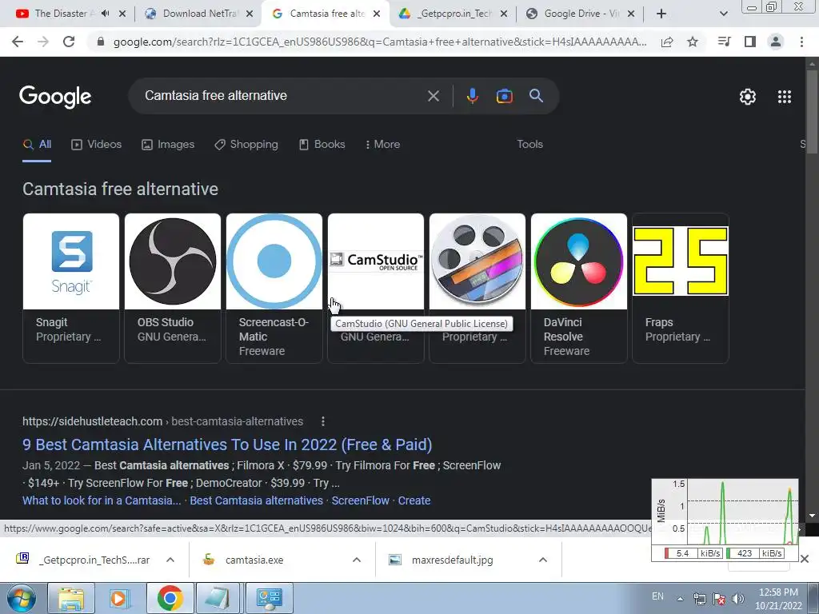Select the Screencast-O-Matic card
Viewport: 819px width, 614px height.
[274, 288]
